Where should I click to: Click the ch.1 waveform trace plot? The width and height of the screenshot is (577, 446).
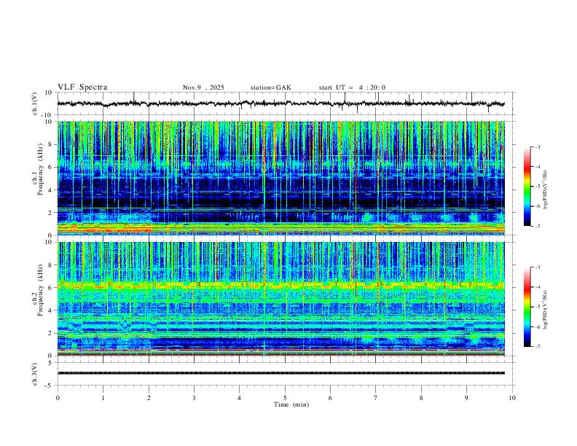280,103
